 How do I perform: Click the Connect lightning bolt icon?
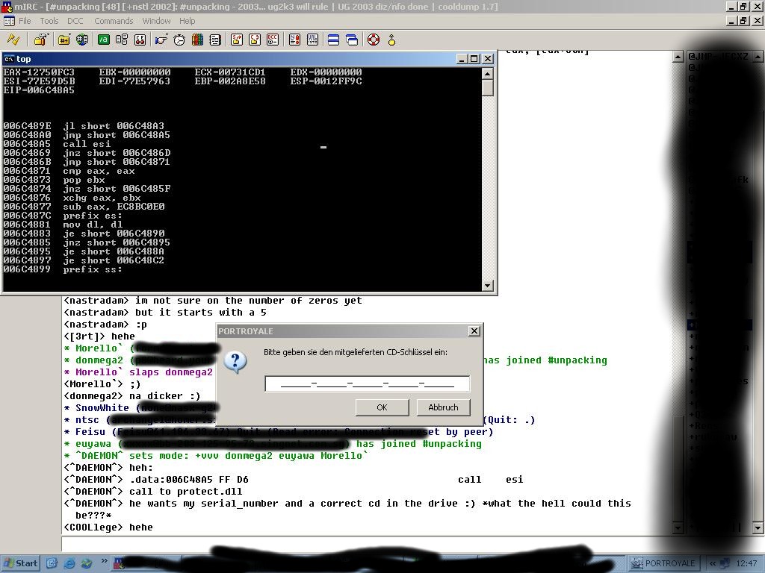tap(13, 40)
